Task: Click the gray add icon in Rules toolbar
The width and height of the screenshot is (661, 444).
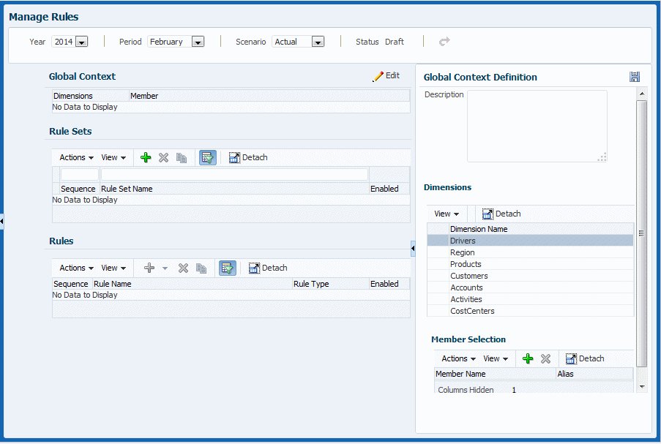Action: click(x=149, y=268)
